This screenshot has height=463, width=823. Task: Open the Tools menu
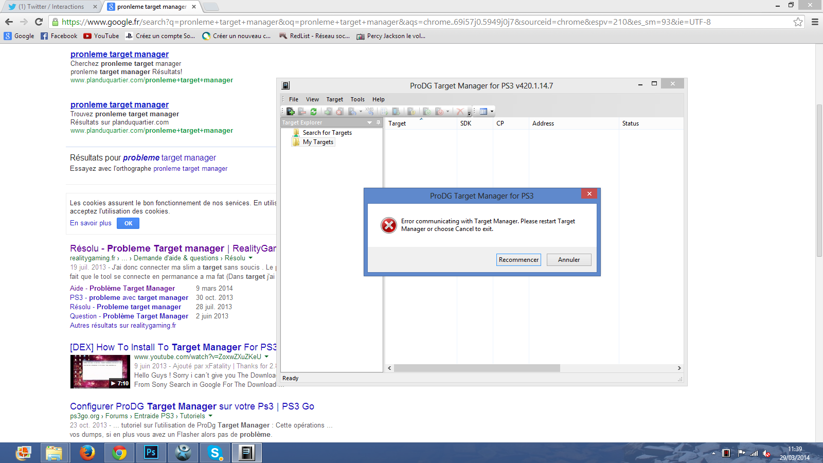pos(357,99)
